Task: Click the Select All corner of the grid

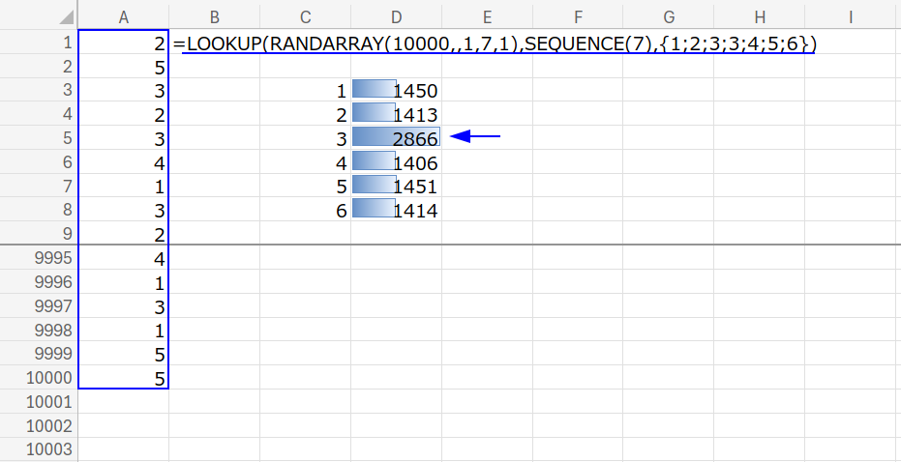Action: 39,15
